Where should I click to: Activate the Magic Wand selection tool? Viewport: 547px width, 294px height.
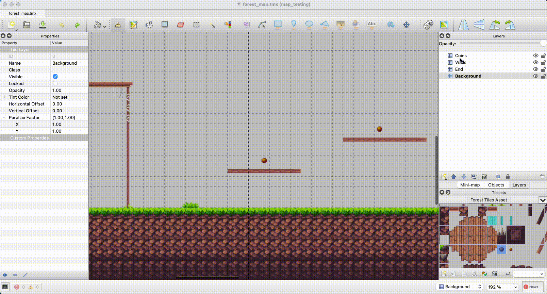point(212,25)
